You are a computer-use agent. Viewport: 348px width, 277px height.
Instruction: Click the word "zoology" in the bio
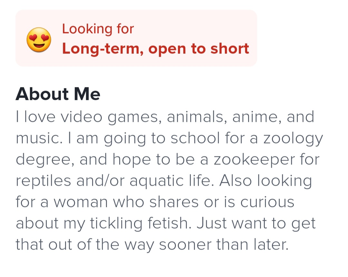(293, 139)
